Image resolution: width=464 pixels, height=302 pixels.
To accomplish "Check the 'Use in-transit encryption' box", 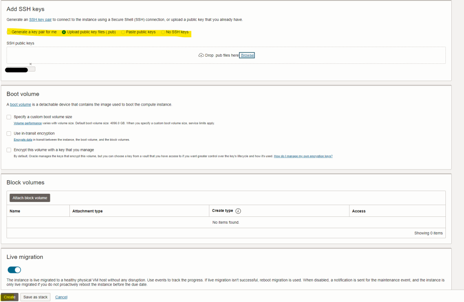I will [x=9, y=134].
